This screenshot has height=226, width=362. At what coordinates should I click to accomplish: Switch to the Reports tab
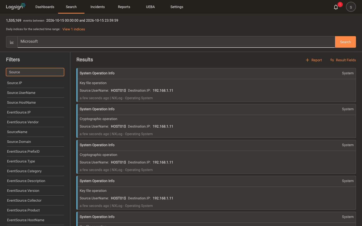click(x=124, y=7)
